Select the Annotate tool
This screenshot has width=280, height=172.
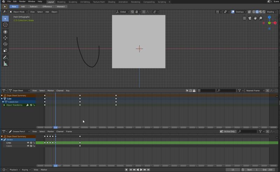5,57
